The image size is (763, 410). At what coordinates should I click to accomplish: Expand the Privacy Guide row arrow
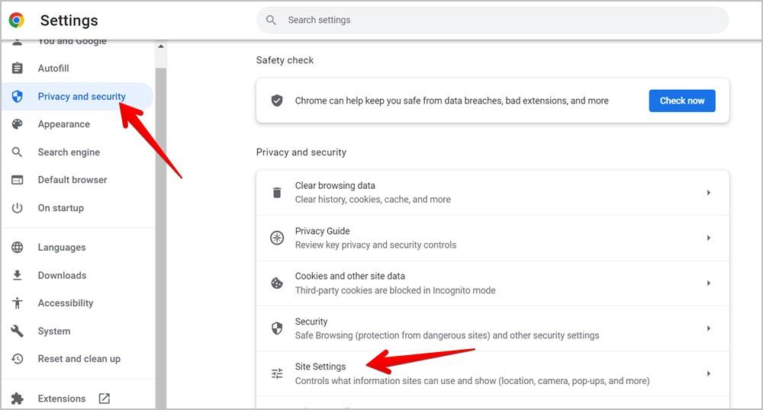[x=709, y=238]
